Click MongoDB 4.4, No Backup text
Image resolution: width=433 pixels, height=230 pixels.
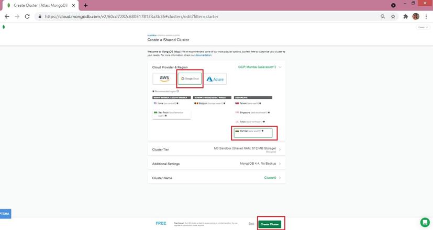(258, 164)
